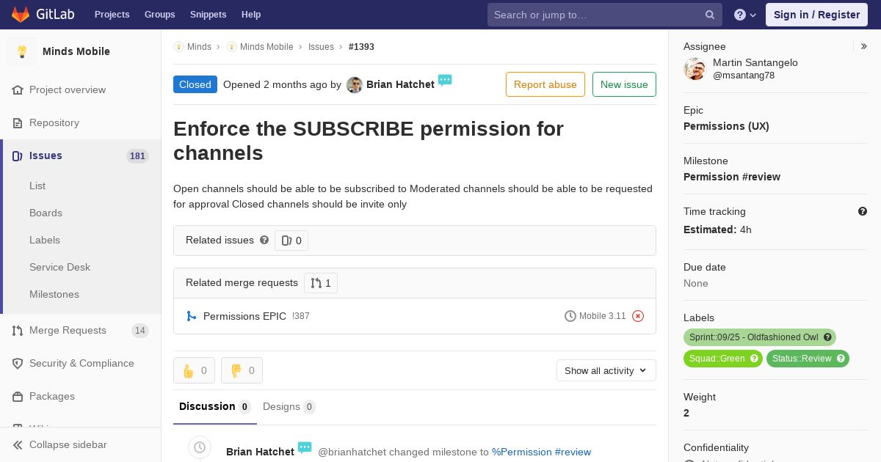This screenshot has width=881, height=462.
Task: Switch to the Discussion tab
Action: (215, 406)
